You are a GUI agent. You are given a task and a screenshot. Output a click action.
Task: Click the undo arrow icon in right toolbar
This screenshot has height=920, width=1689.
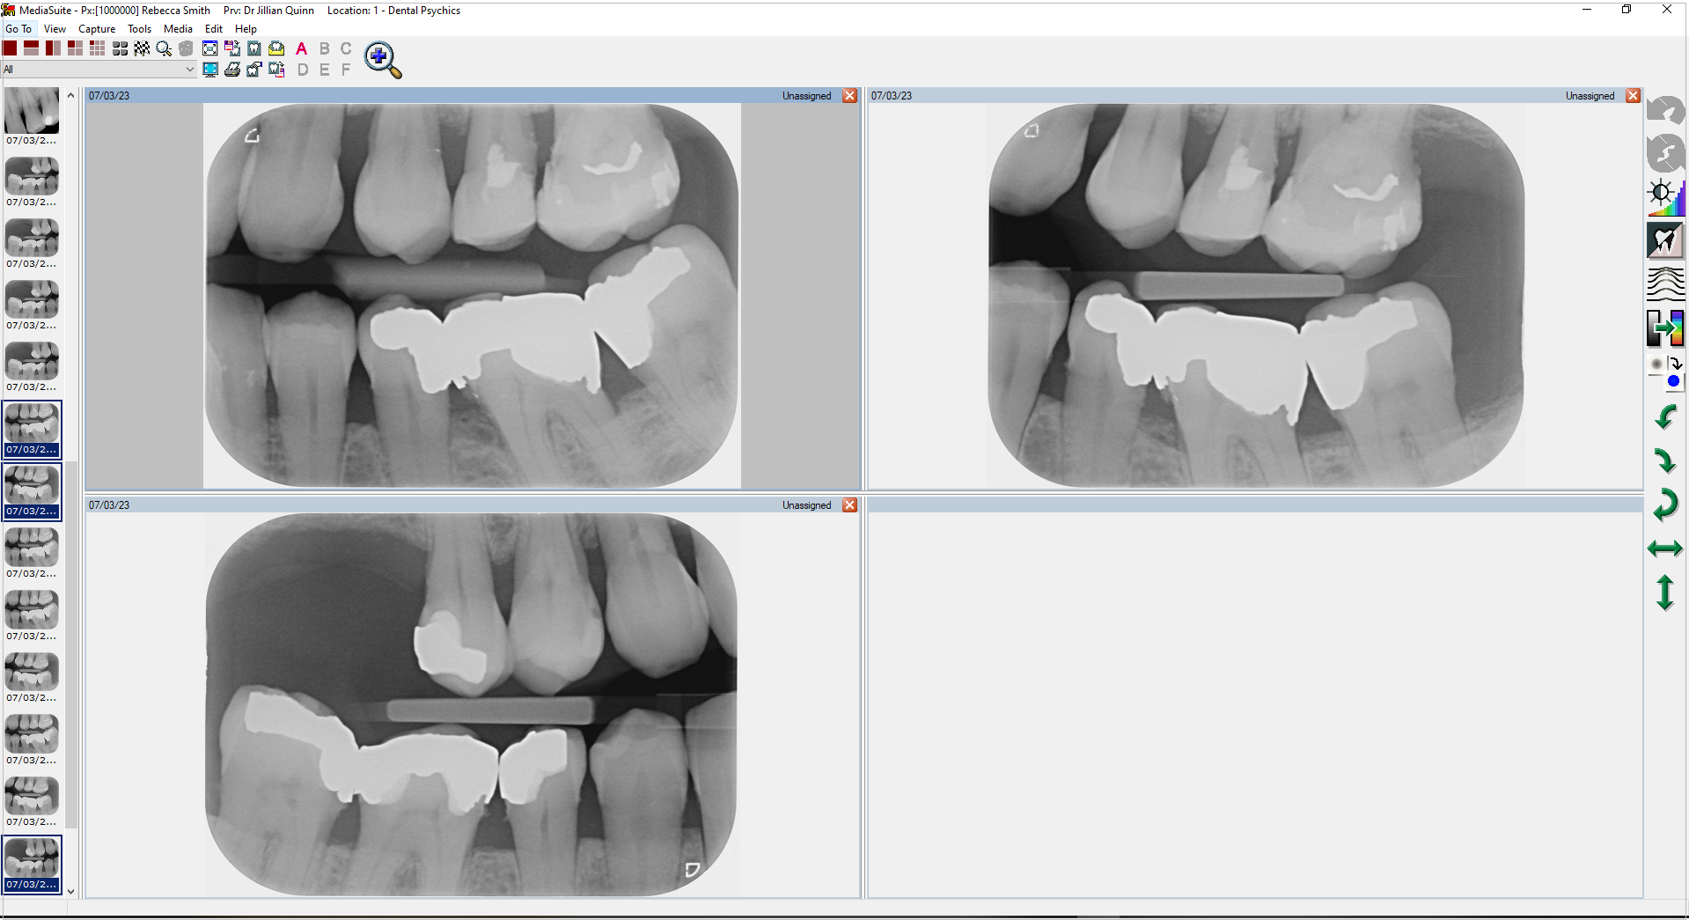click(x=1665, y=110)
